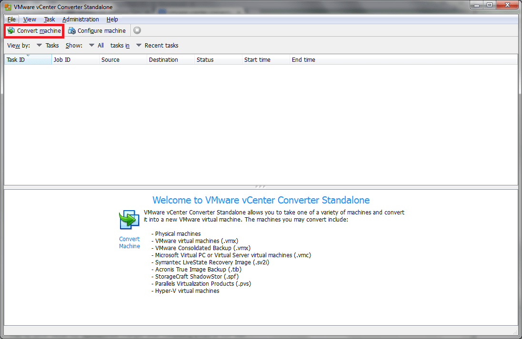The height and width of the screenshot is (339, 522).
Task: Open the Help menu
Action: pos(112,19)
